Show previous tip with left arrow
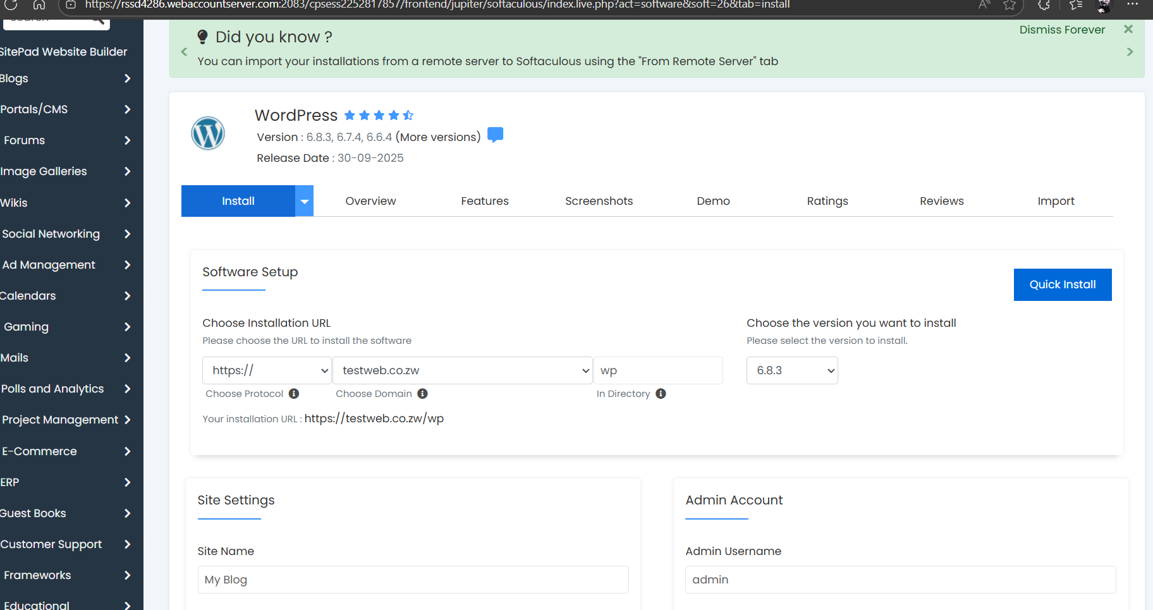Image resolution: width=1153 pixels, height=610 pixels. 184,52
